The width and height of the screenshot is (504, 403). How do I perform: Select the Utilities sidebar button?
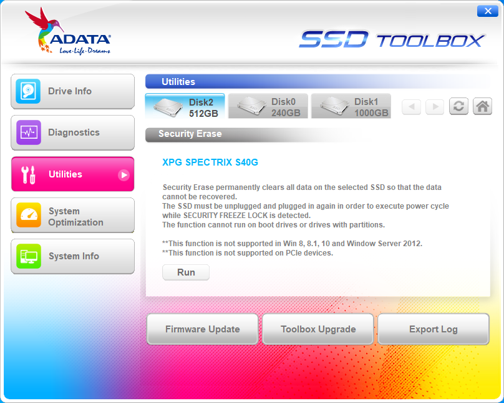(72, 174)
